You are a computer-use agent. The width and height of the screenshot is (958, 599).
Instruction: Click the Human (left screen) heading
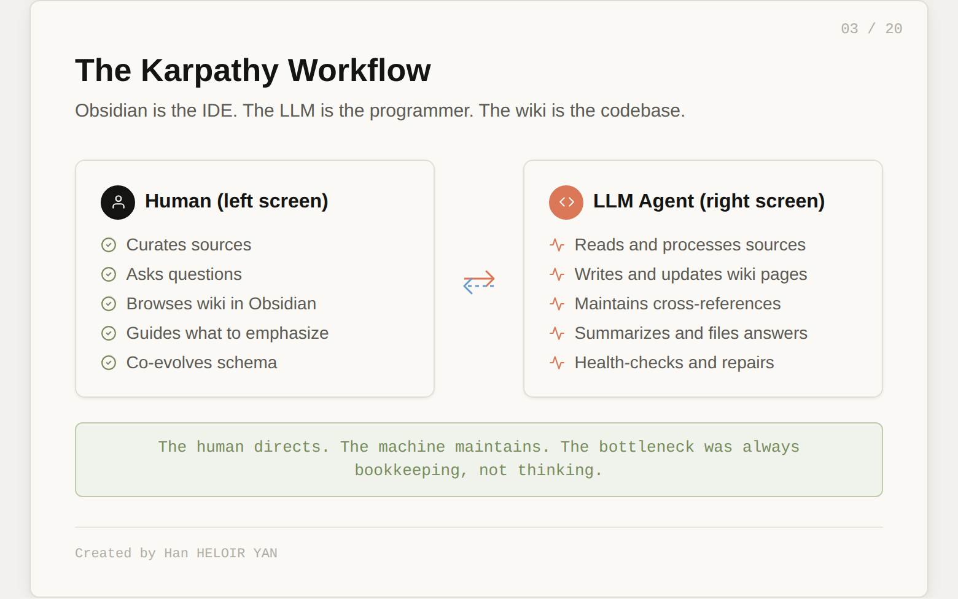[236, 201]
